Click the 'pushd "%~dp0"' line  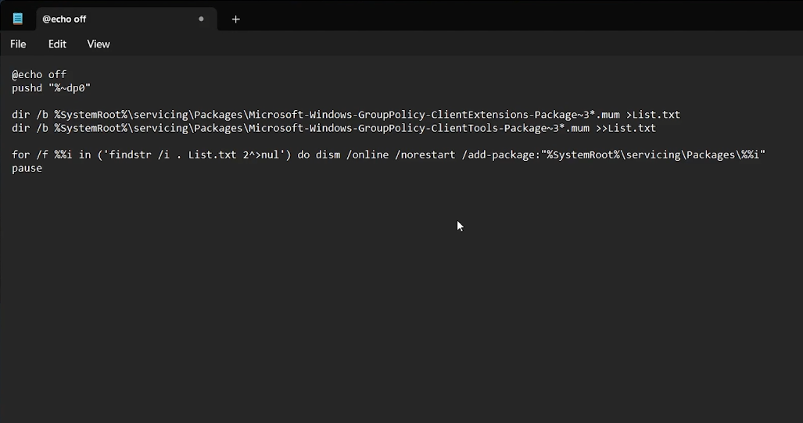(51, 88)
